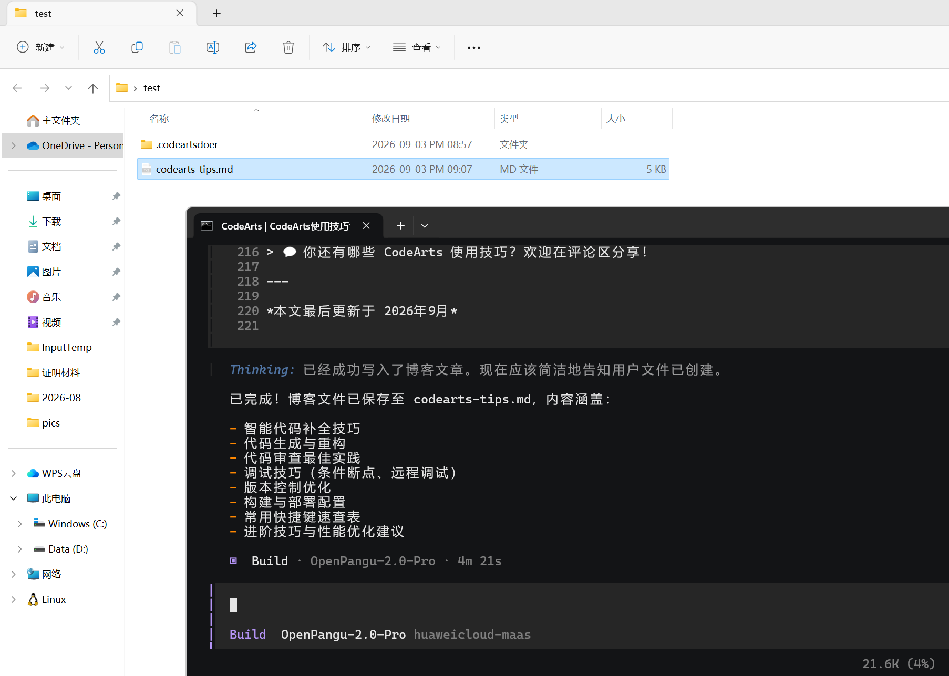Unpin 桌面 using its pin icon
Screen dimensions: 949x676
116,196
